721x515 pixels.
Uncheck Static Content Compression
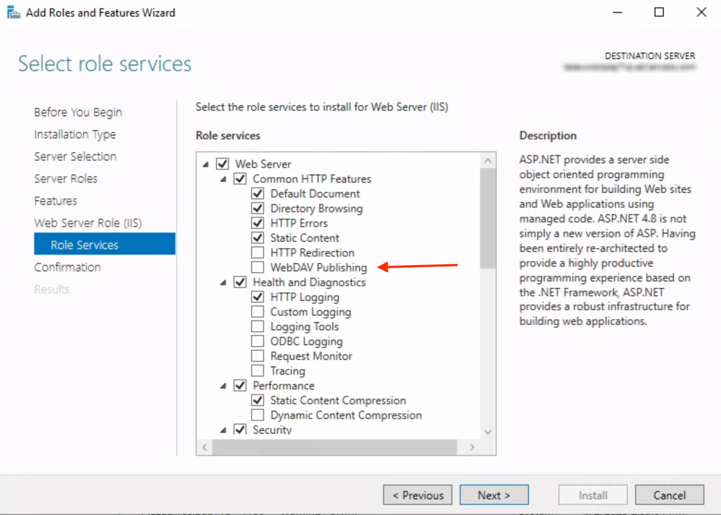tap(258, 400)
